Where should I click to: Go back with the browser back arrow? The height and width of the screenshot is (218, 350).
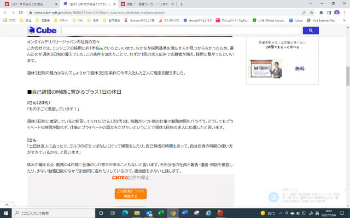pos(5,13)
